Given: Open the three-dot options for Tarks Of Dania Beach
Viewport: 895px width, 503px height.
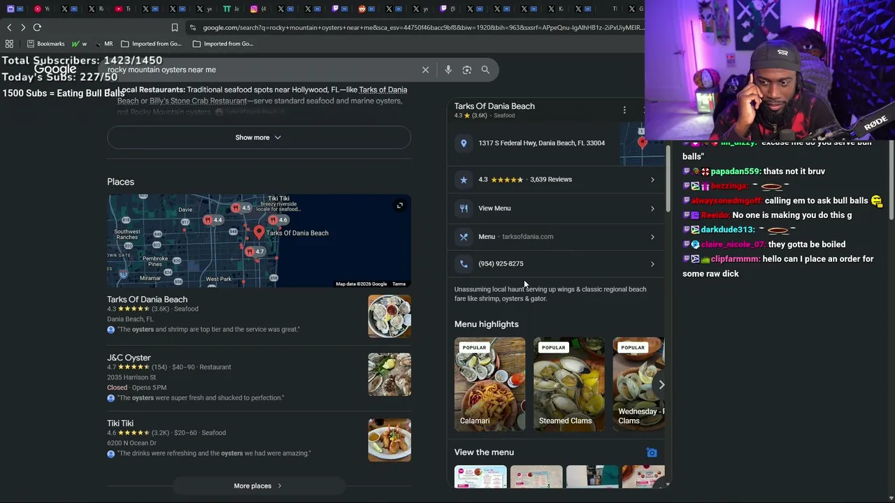Looking at the screenshot, I should coord(624,110).
